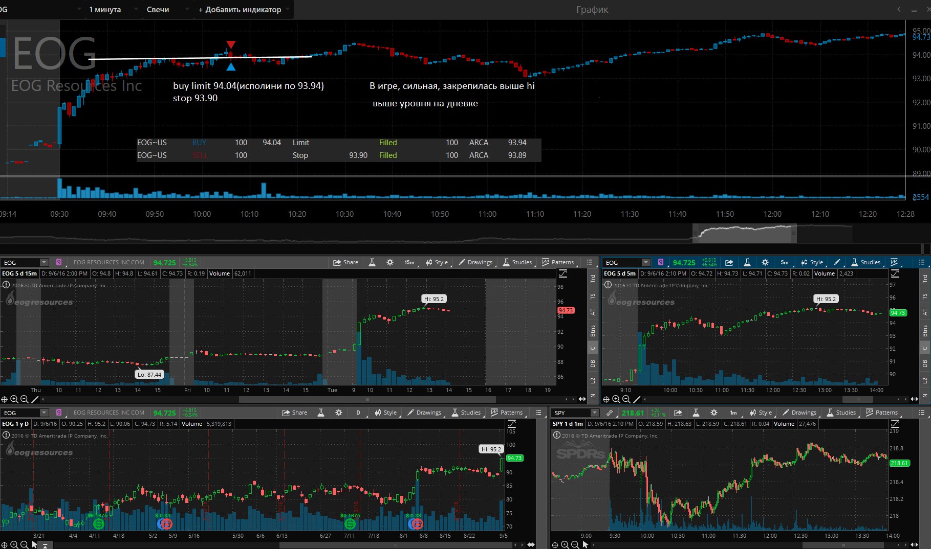This screenshot has width=931, height=549.
Task: Click patterns chart icon in EOG 5m chart
Action: pos(894,262)
